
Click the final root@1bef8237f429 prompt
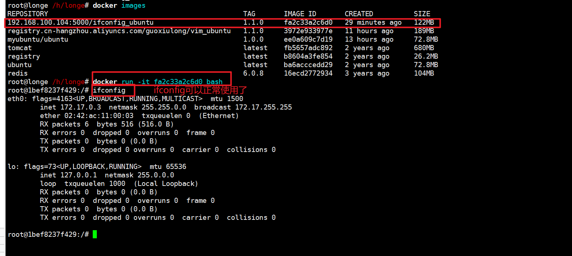pyautogui.click(x=48, y=235)
